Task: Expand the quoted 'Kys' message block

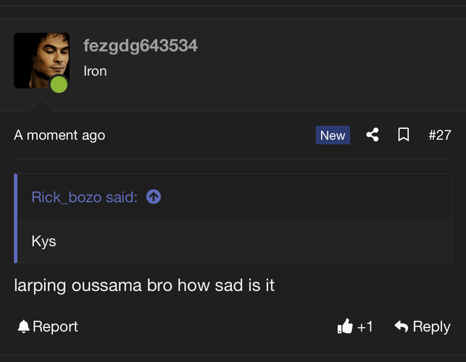Action: pos(235,241)
